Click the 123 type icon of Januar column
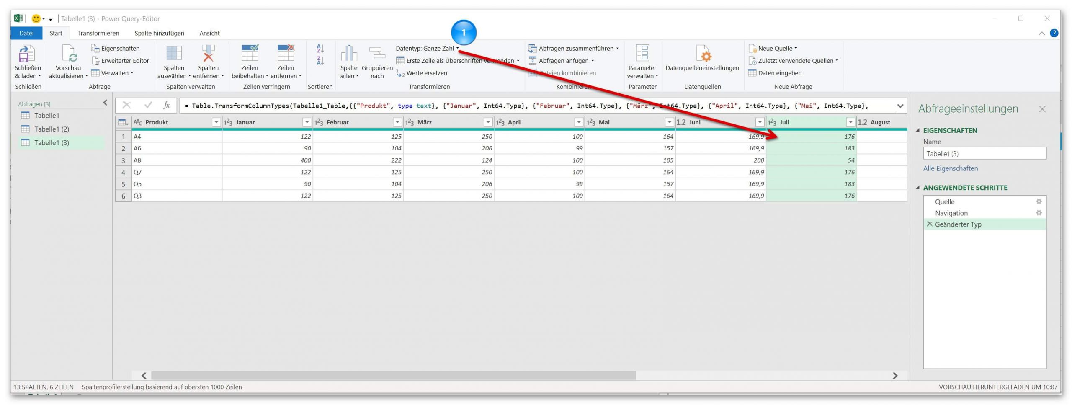 coord(228,122)
